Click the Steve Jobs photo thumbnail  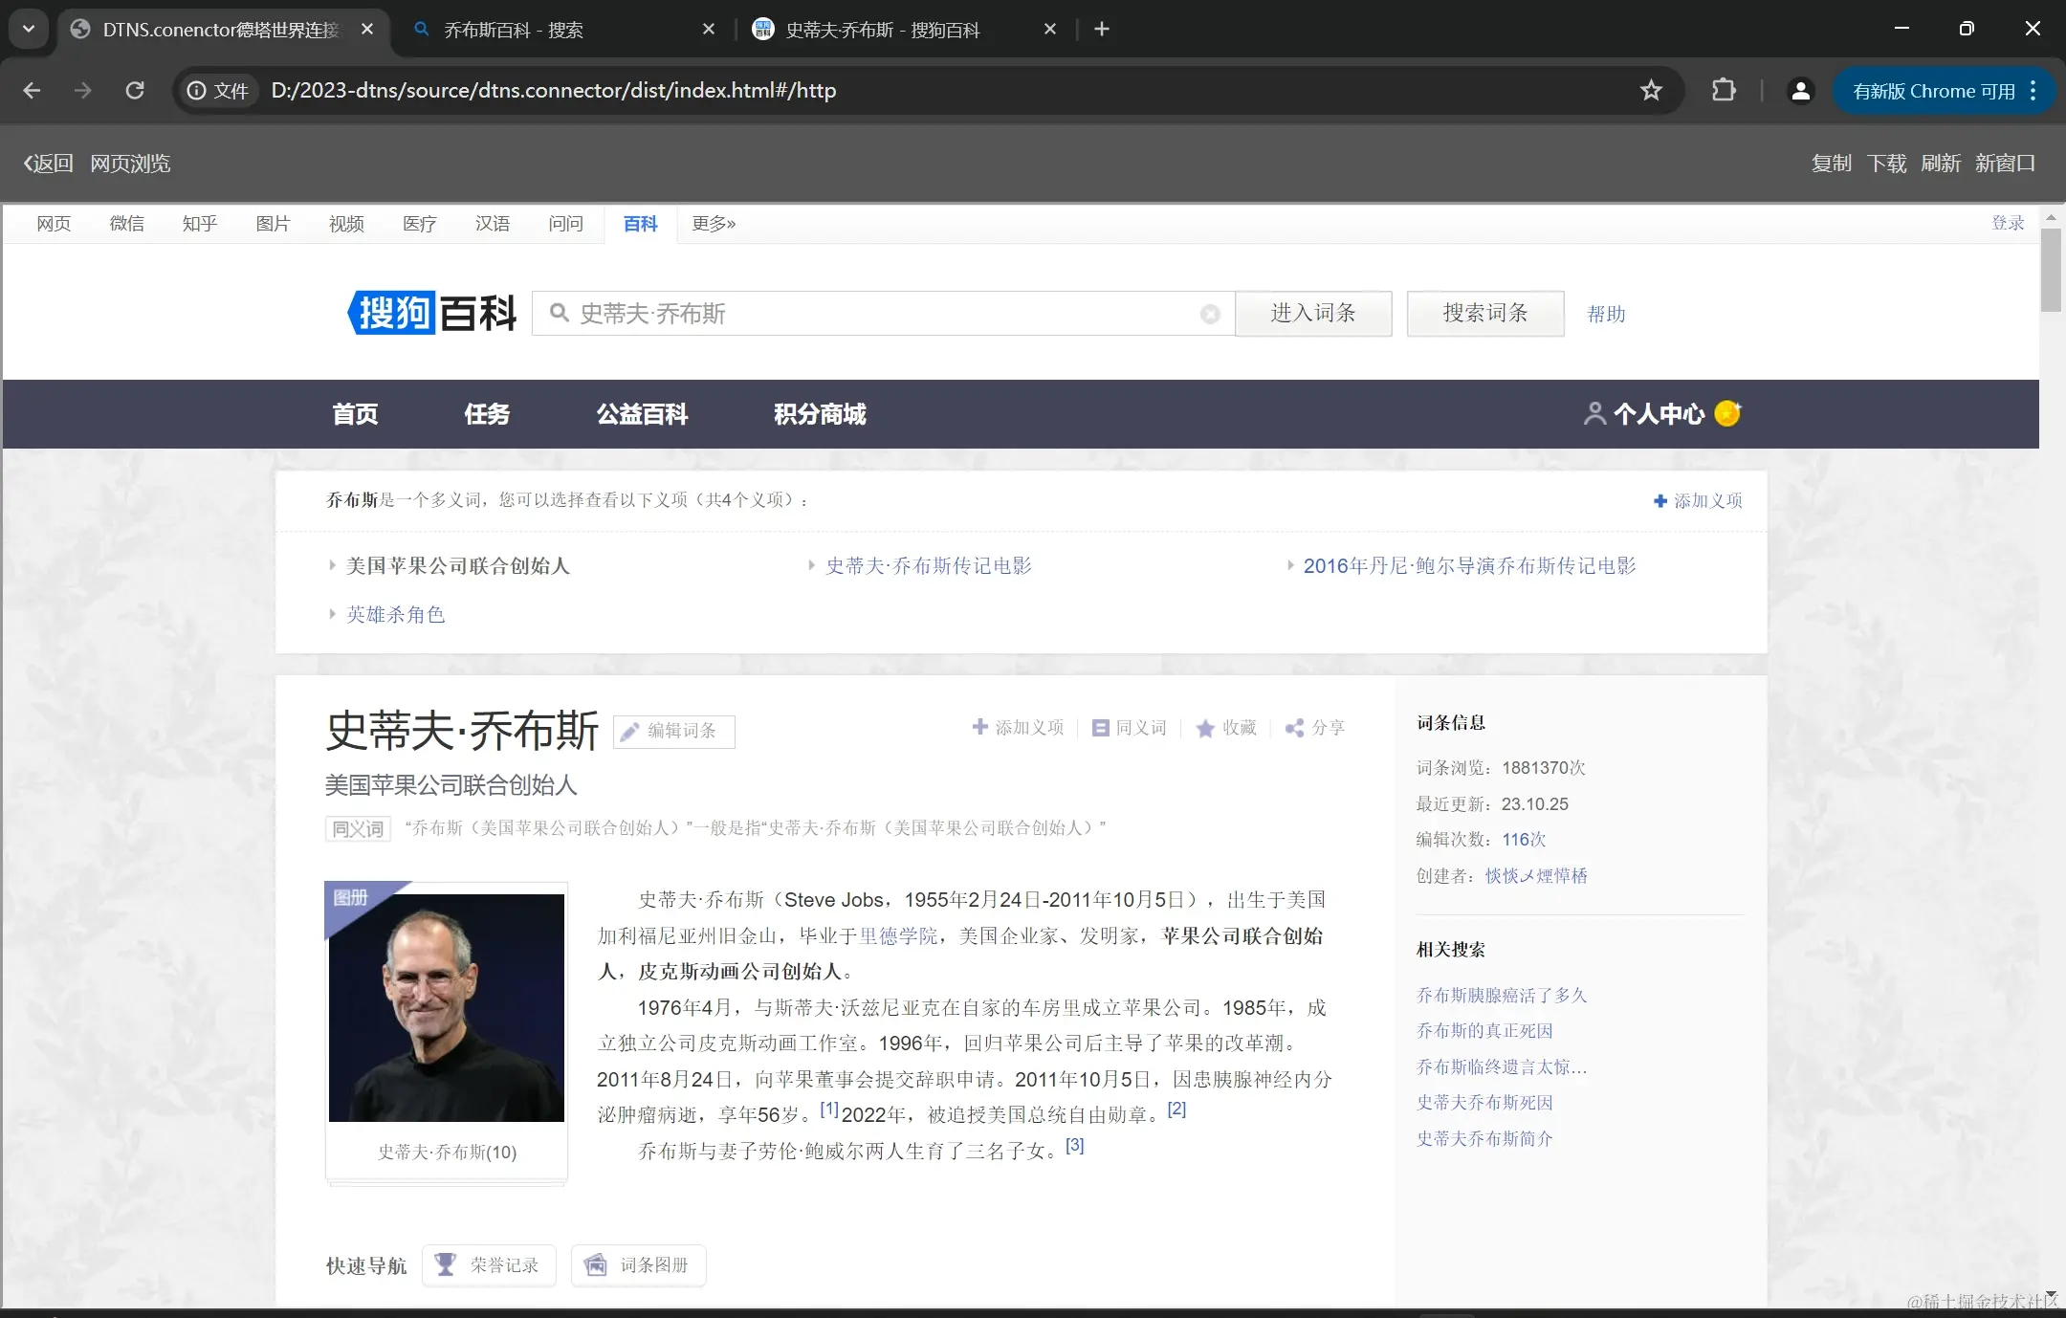tap(447, 1007)
